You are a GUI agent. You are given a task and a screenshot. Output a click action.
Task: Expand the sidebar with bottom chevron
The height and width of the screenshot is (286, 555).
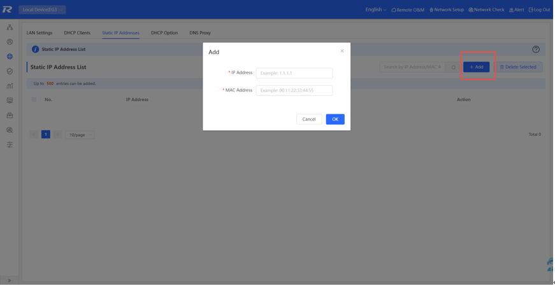click(10, 280)
